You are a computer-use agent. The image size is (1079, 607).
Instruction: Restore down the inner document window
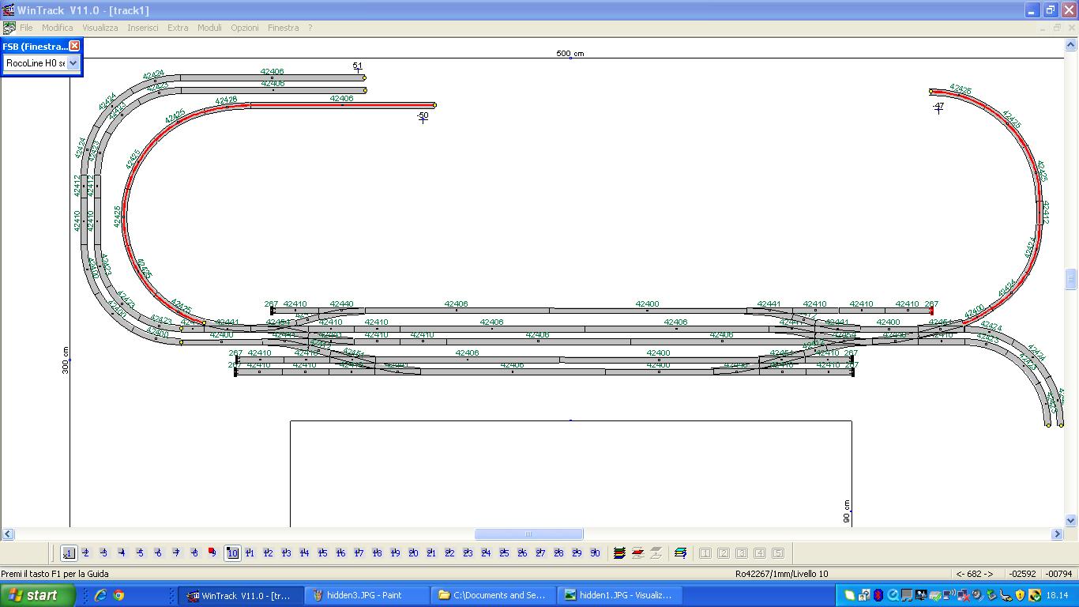[x=1057, y=28]
